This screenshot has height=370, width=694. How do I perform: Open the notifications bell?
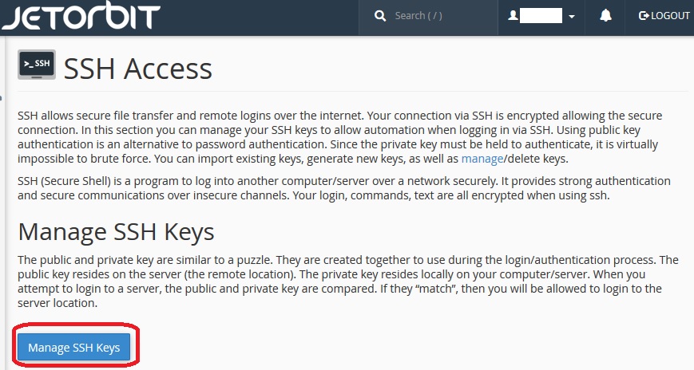[x=605, y=16]
